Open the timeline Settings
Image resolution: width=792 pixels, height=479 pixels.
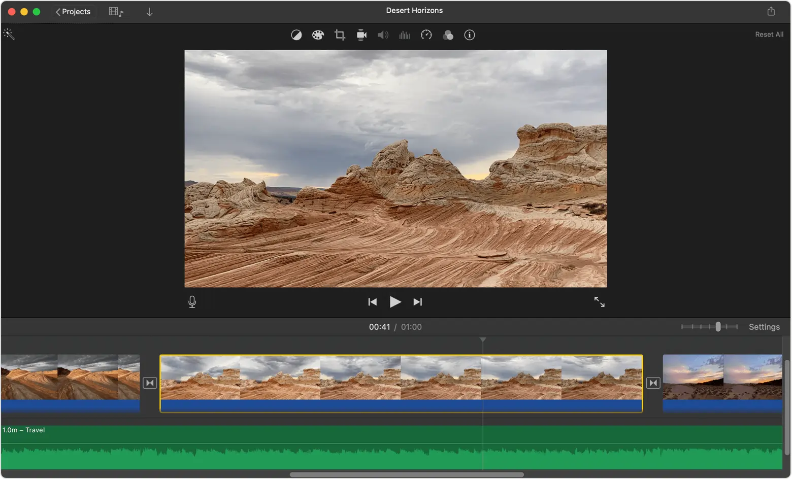pyautogui.click(x=764, y=327)
